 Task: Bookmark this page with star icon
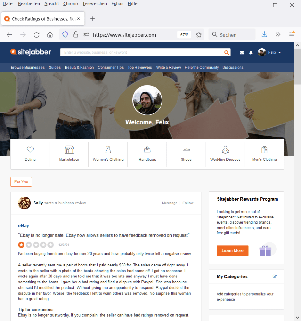[x=198, y=35]
